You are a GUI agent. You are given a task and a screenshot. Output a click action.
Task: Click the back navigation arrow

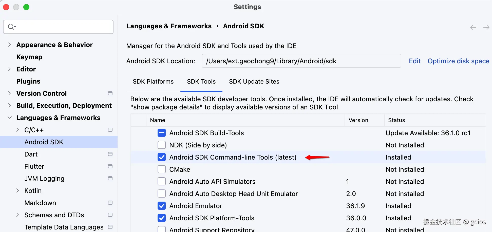coord(473,27)
